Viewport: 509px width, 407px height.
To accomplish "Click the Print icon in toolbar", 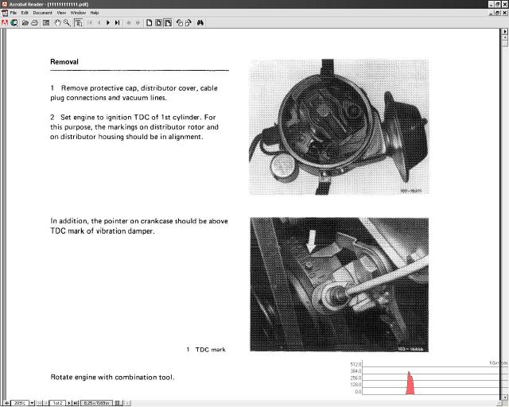I will click(34, 23).
